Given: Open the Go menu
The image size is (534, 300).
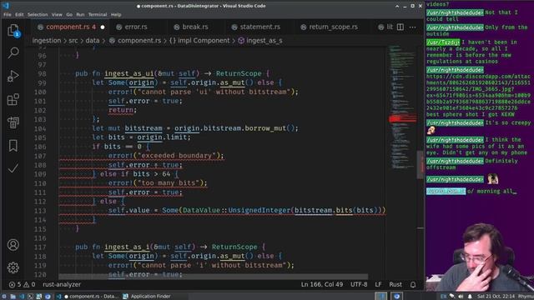Looking at the screenshot, I should point(69,15).
